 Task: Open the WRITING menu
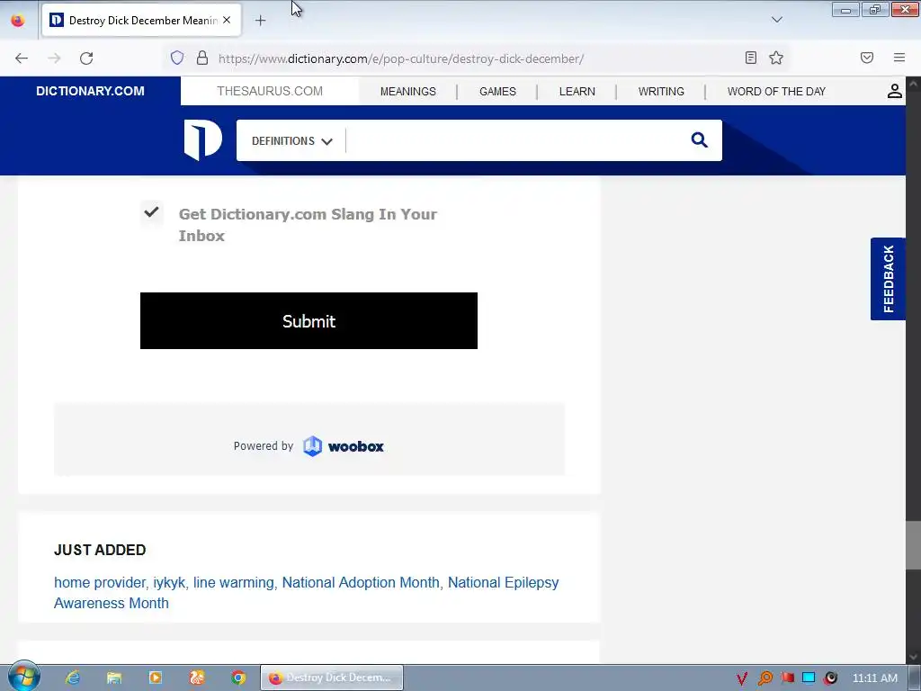tap(661, 92)
